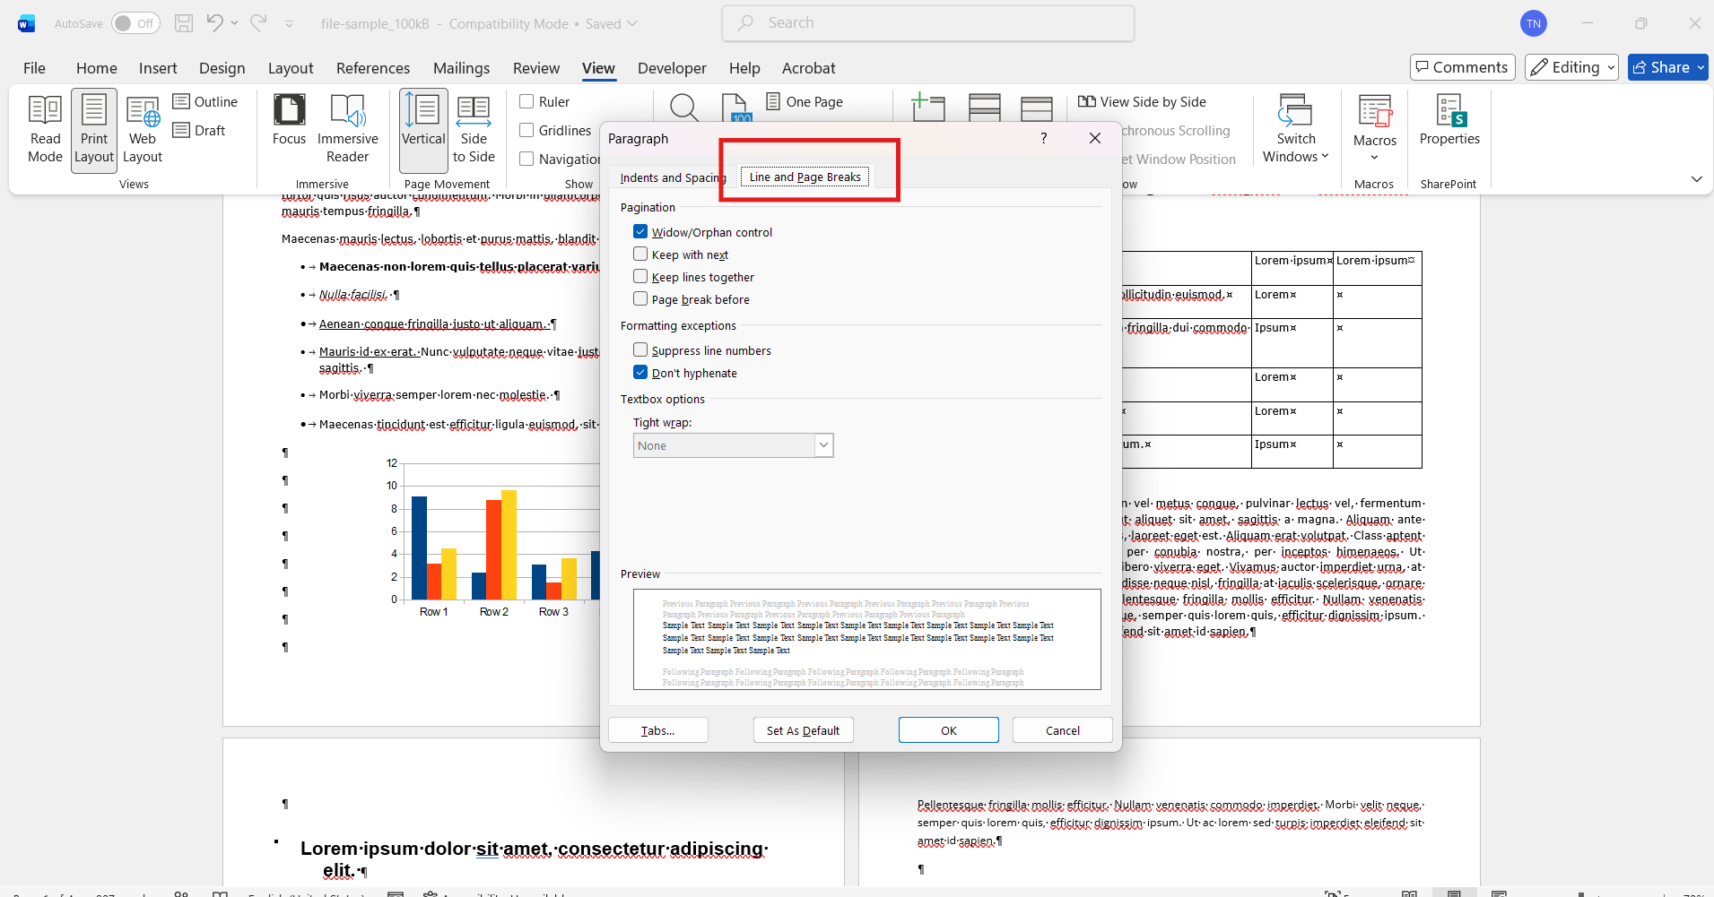
Task: Click Set As Default button
Action: [804, 730]
